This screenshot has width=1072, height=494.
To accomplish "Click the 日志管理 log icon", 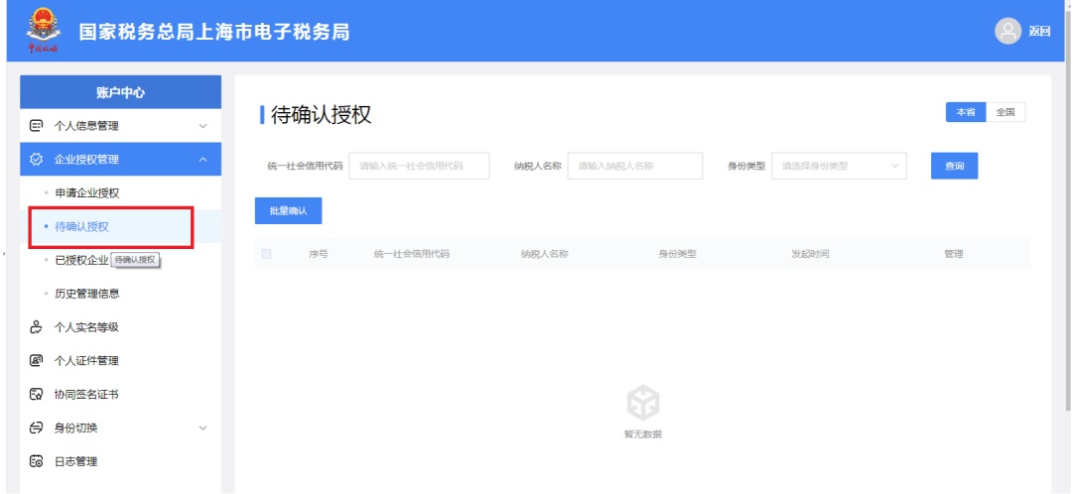I will pos(37,461).
